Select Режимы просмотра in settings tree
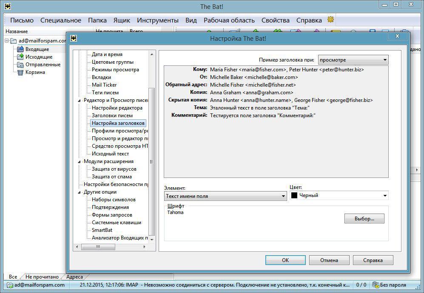 [x=116, y=70]
